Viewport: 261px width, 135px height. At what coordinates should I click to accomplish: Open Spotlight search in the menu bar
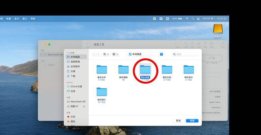(193, 19)
